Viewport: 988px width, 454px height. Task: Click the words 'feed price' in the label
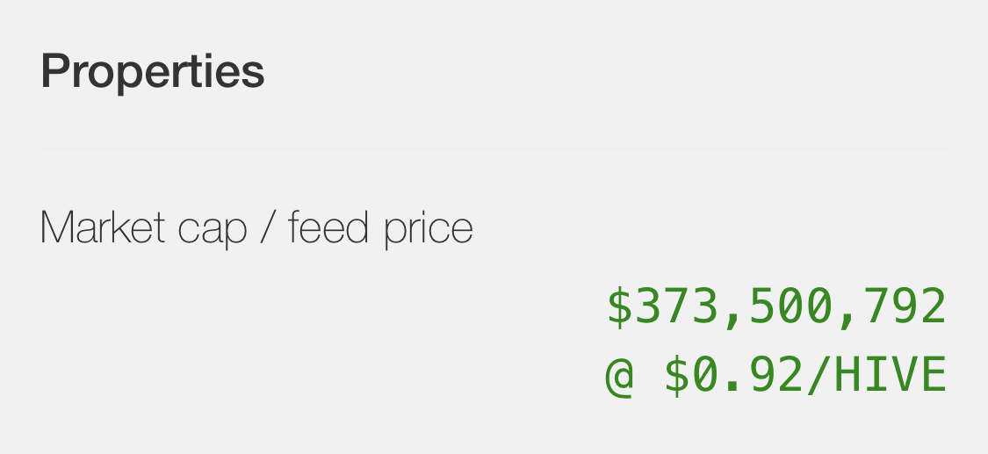coord(380,228)
